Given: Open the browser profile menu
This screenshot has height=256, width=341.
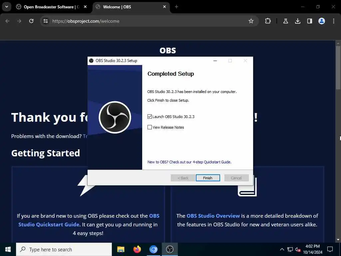Looking at the screenshot, I should click(322, 21).
